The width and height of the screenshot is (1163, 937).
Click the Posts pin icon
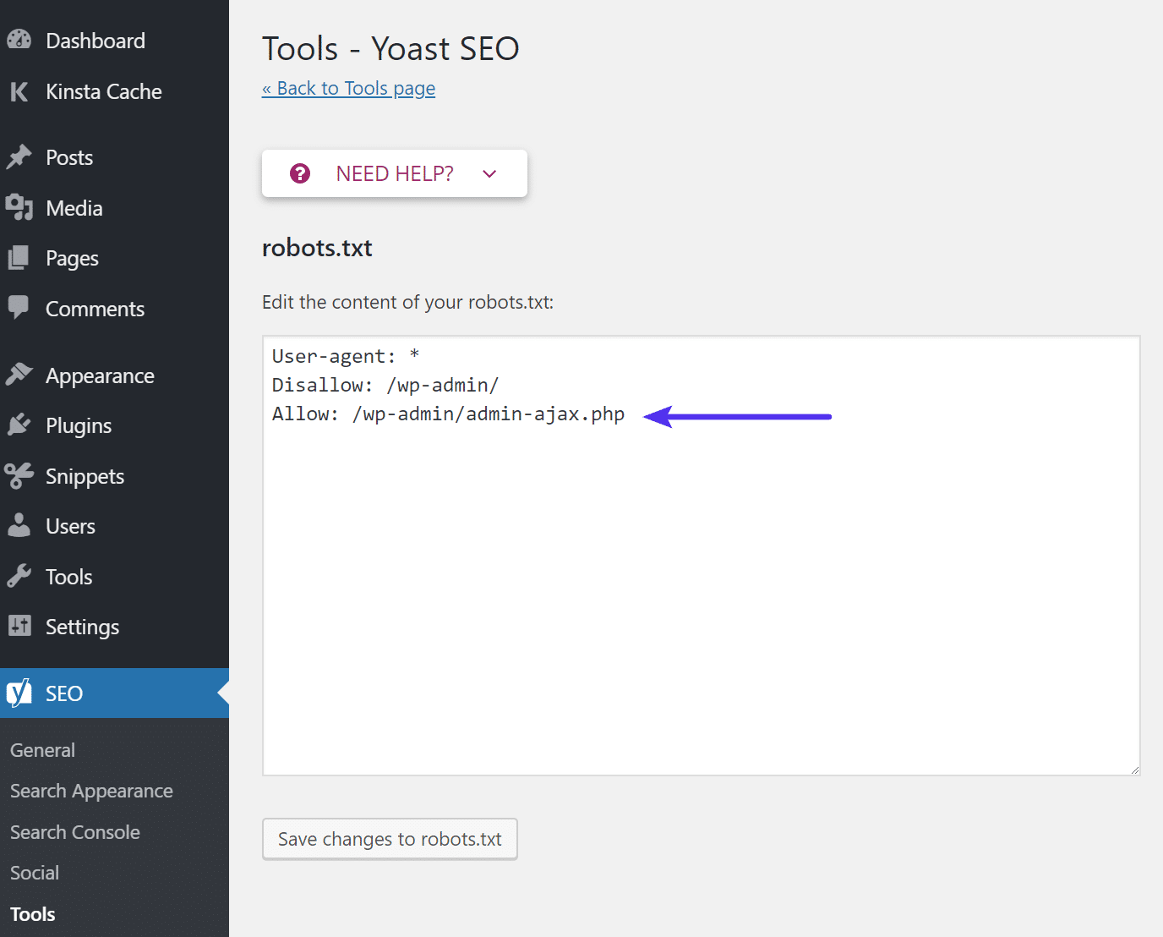click(19, 156)
